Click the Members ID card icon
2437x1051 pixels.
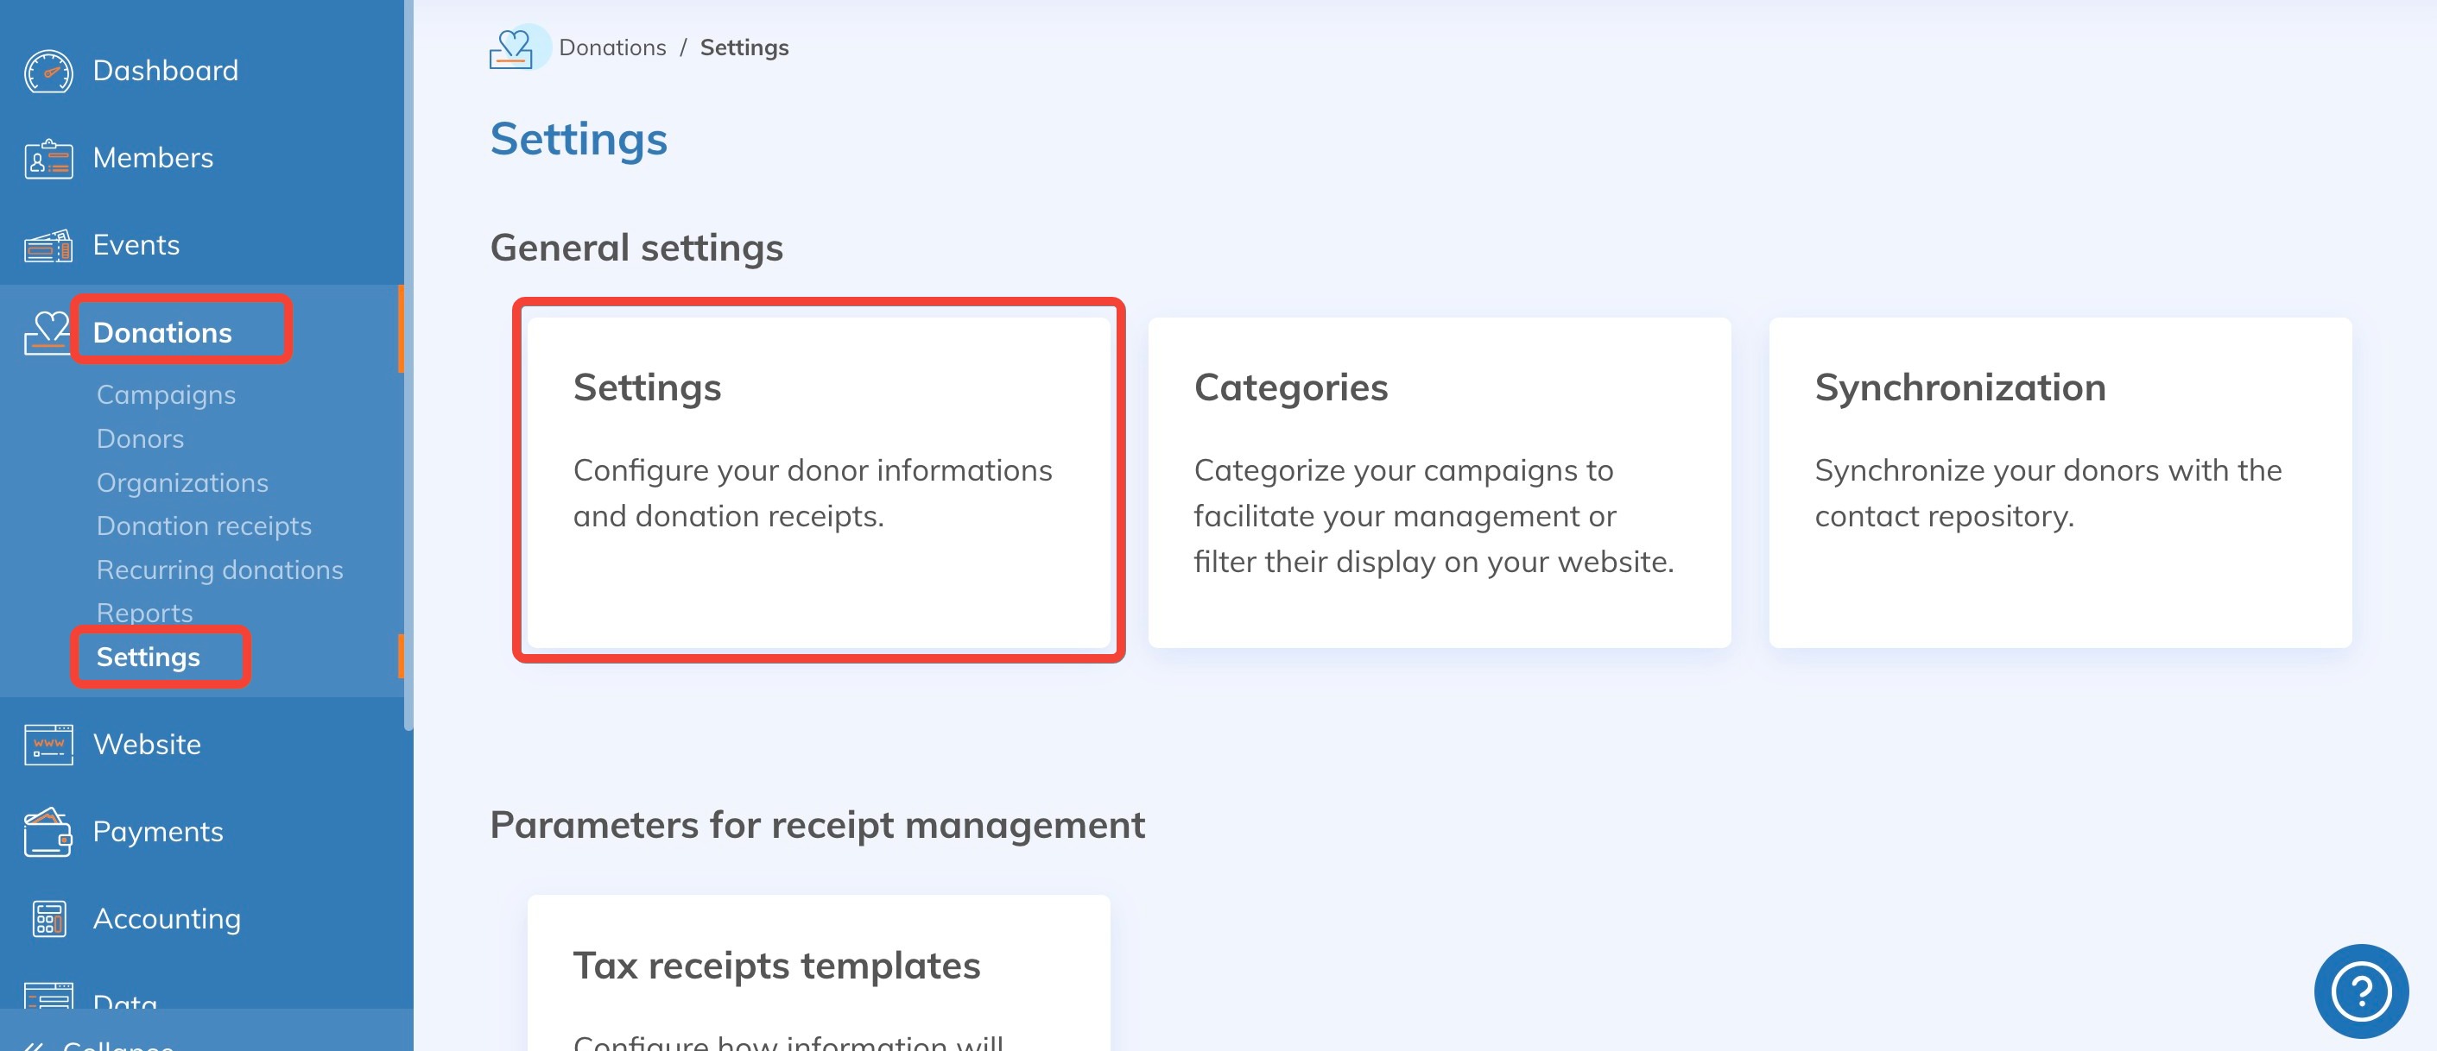tap(48, 159)
